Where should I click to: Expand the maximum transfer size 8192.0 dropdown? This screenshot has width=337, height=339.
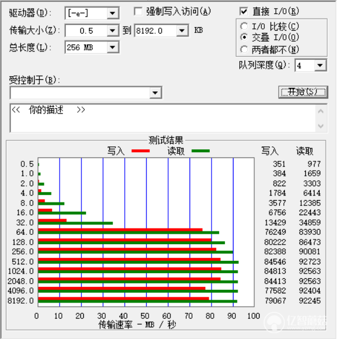tap(182, 31)
